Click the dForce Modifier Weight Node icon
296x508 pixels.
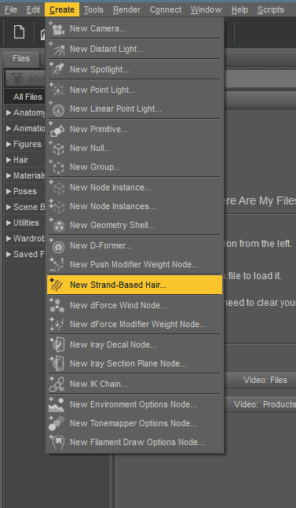coord(57,324)
